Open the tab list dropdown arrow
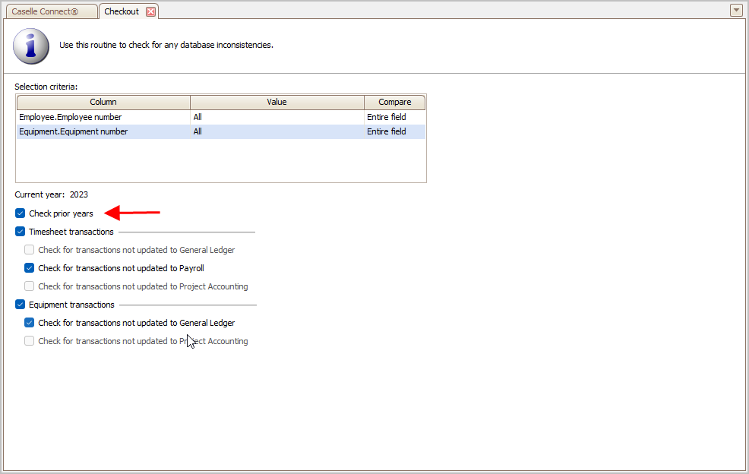749x474 pixels. (735, 11)
